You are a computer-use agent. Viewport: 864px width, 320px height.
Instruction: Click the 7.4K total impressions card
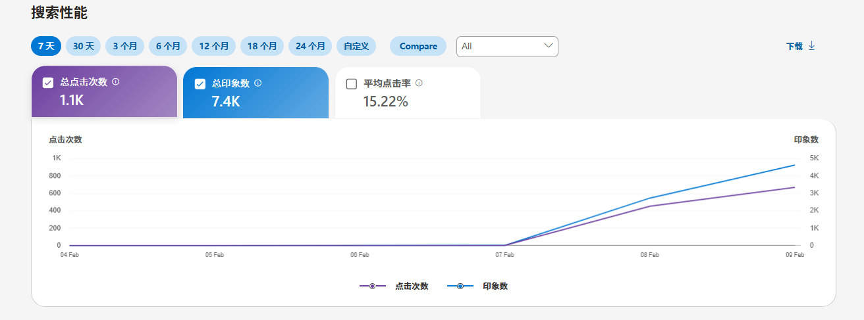256,93
